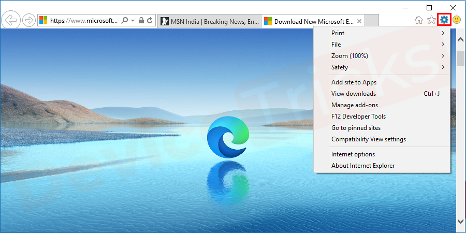Screen dimensions: 466x233
Task: Open a new tab with blank tab button
Action: coord(371,21)
